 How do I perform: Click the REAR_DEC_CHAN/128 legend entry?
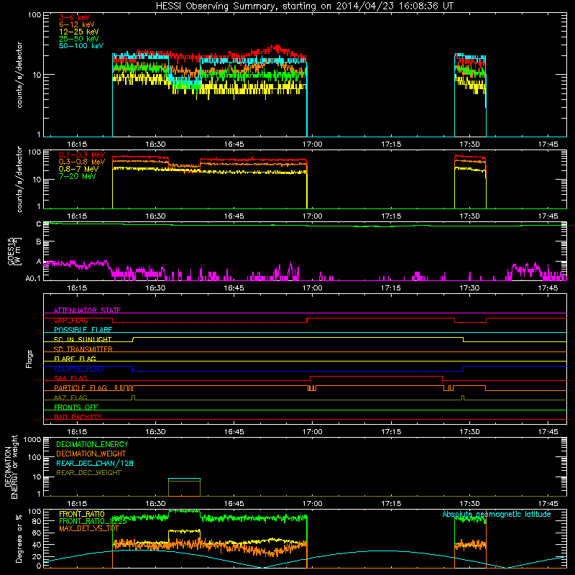coord(95,464)
